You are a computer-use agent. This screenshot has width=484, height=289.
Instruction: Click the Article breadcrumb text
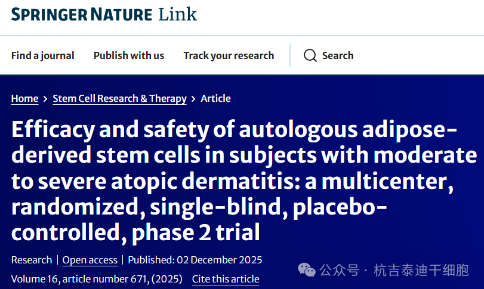(215, 99)
